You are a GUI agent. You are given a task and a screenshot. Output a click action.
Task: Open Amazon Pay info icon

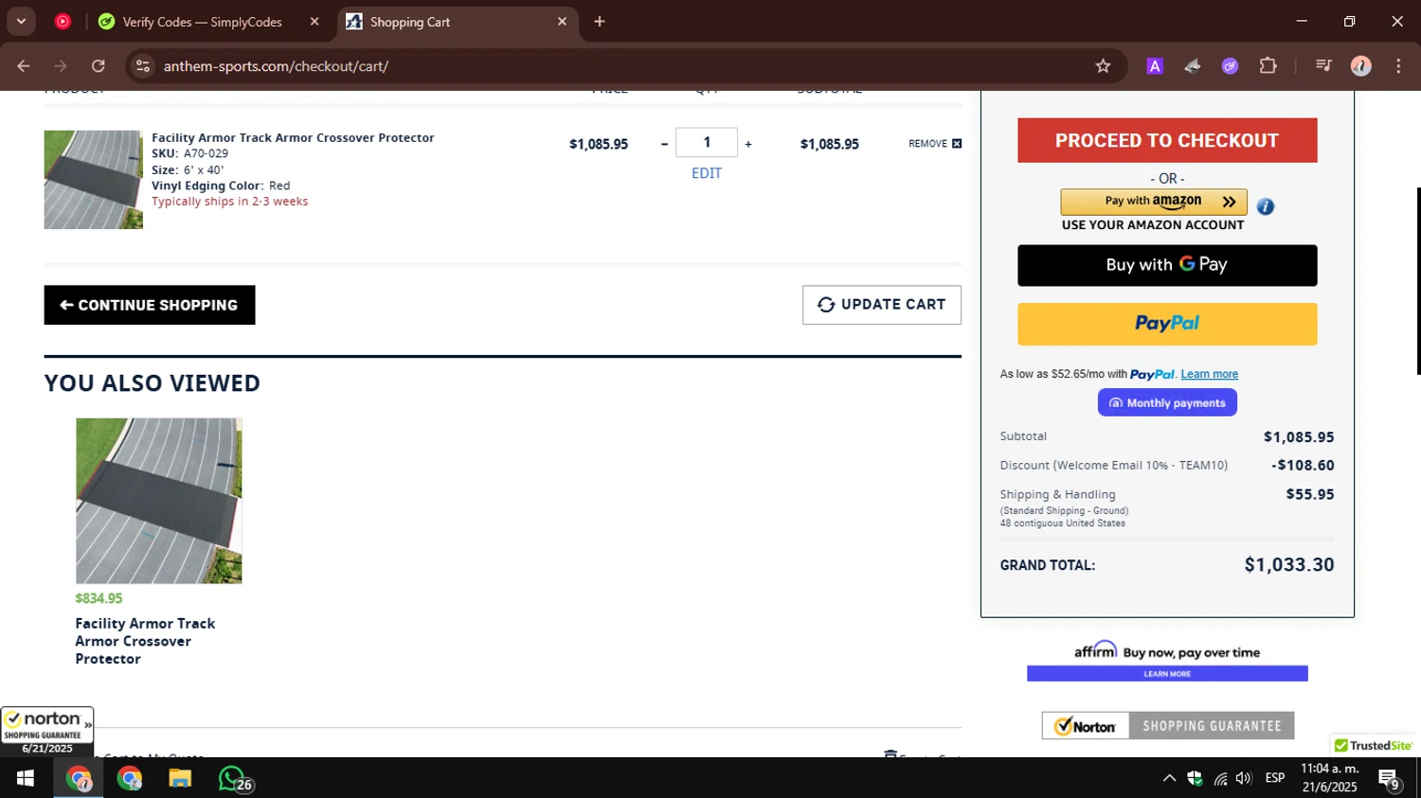tap(1266, 206)
